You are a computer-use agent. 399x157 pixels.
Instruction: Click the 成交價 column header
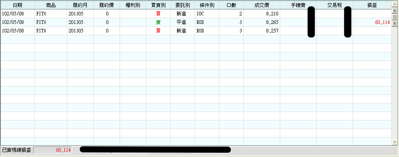[x=262, y=5]
